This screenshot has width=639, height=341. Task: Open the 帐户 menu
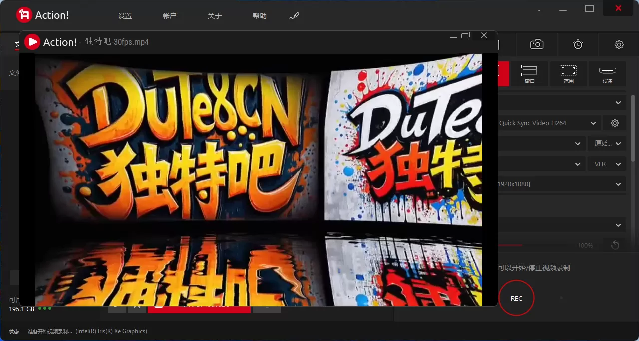[x=170, y=16]
